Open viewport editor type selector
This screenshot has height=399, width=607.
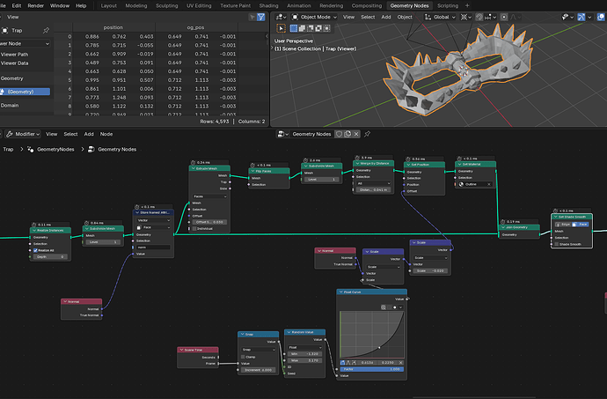[x=281, y=17]
